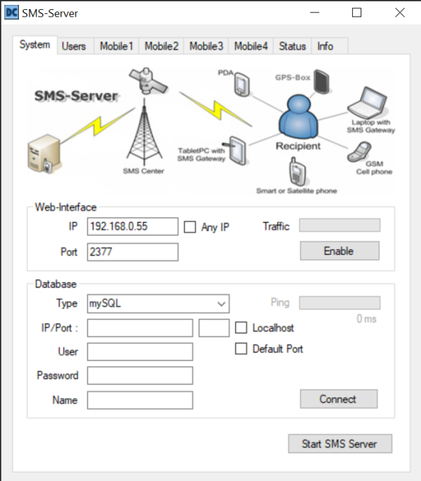Open the Mobile2 tab

point(161,46)
